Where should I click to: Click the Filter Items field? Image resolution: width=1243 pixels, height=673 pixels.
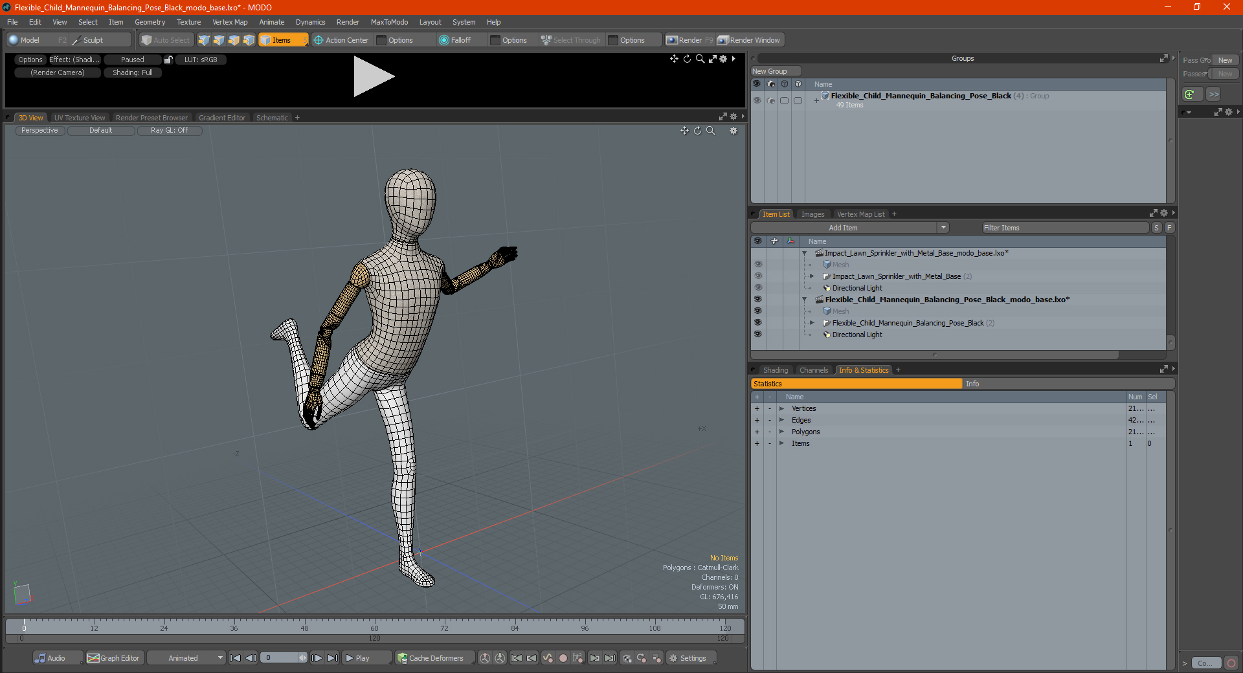[x=1065, y=228]
